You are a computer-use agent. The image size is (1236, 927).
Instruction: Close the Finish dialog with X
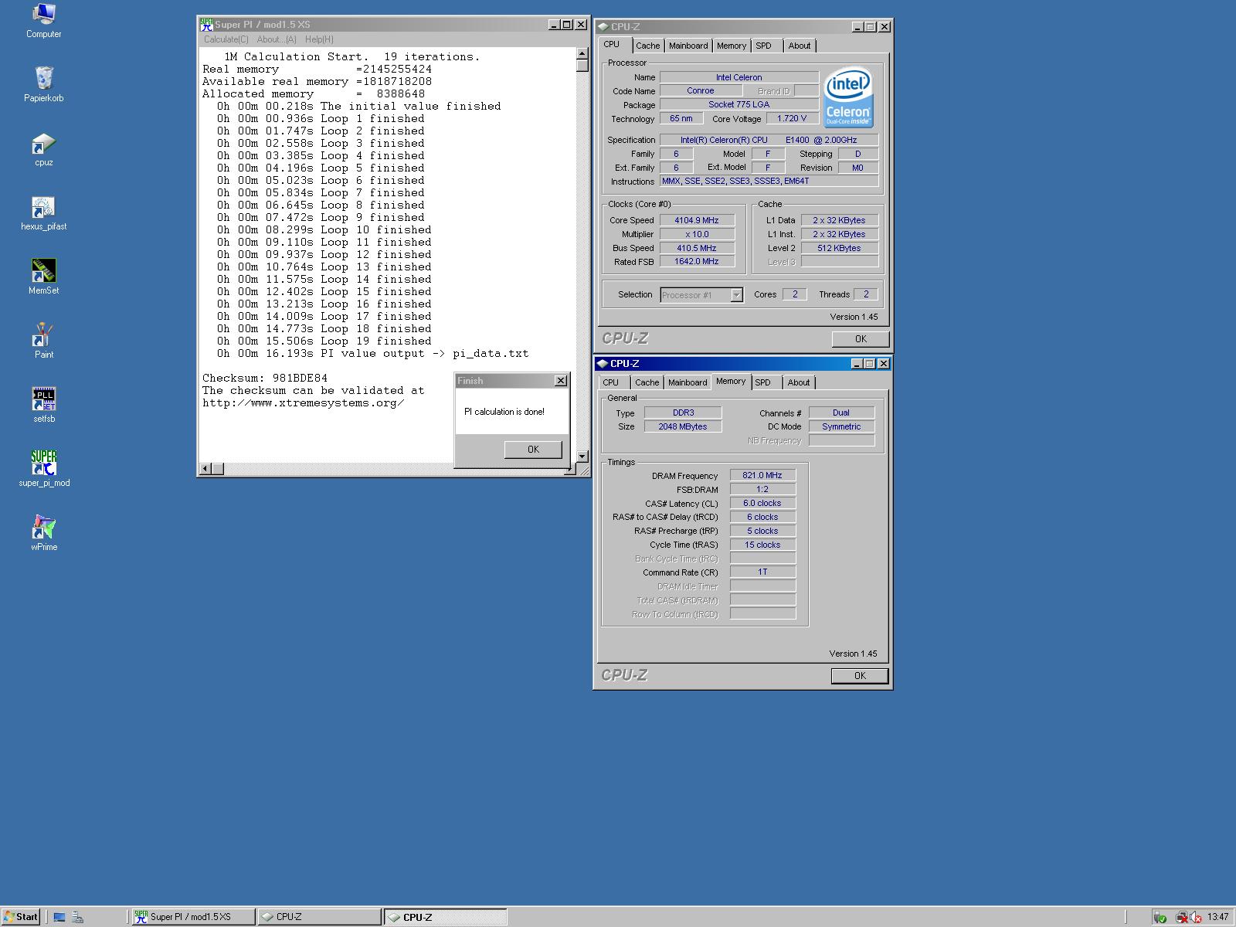(561, 381)
